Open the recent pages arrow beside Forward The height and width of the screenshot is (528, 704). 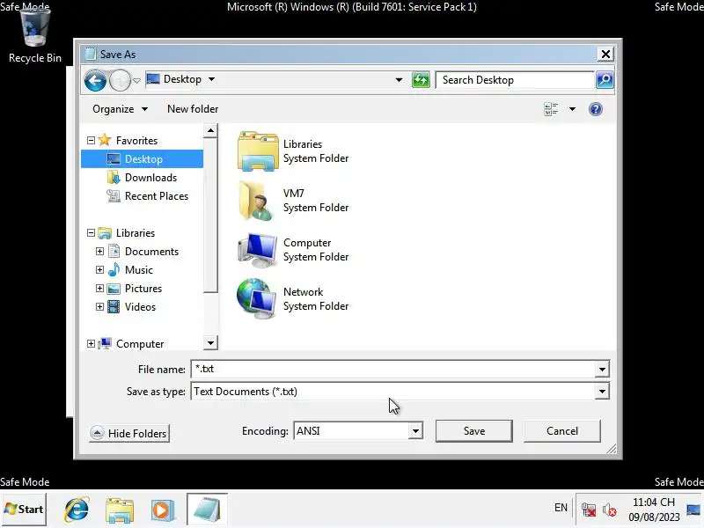pyautogui.click(x=137, y=81)
